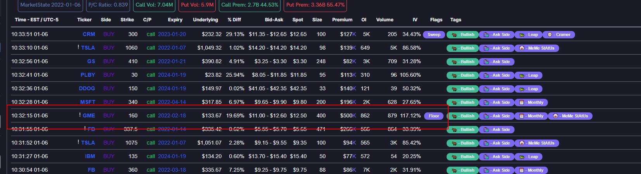Click the Leap tag in the CRM row
This screenshot has width=641, height=174.
(x=528, y=34)
